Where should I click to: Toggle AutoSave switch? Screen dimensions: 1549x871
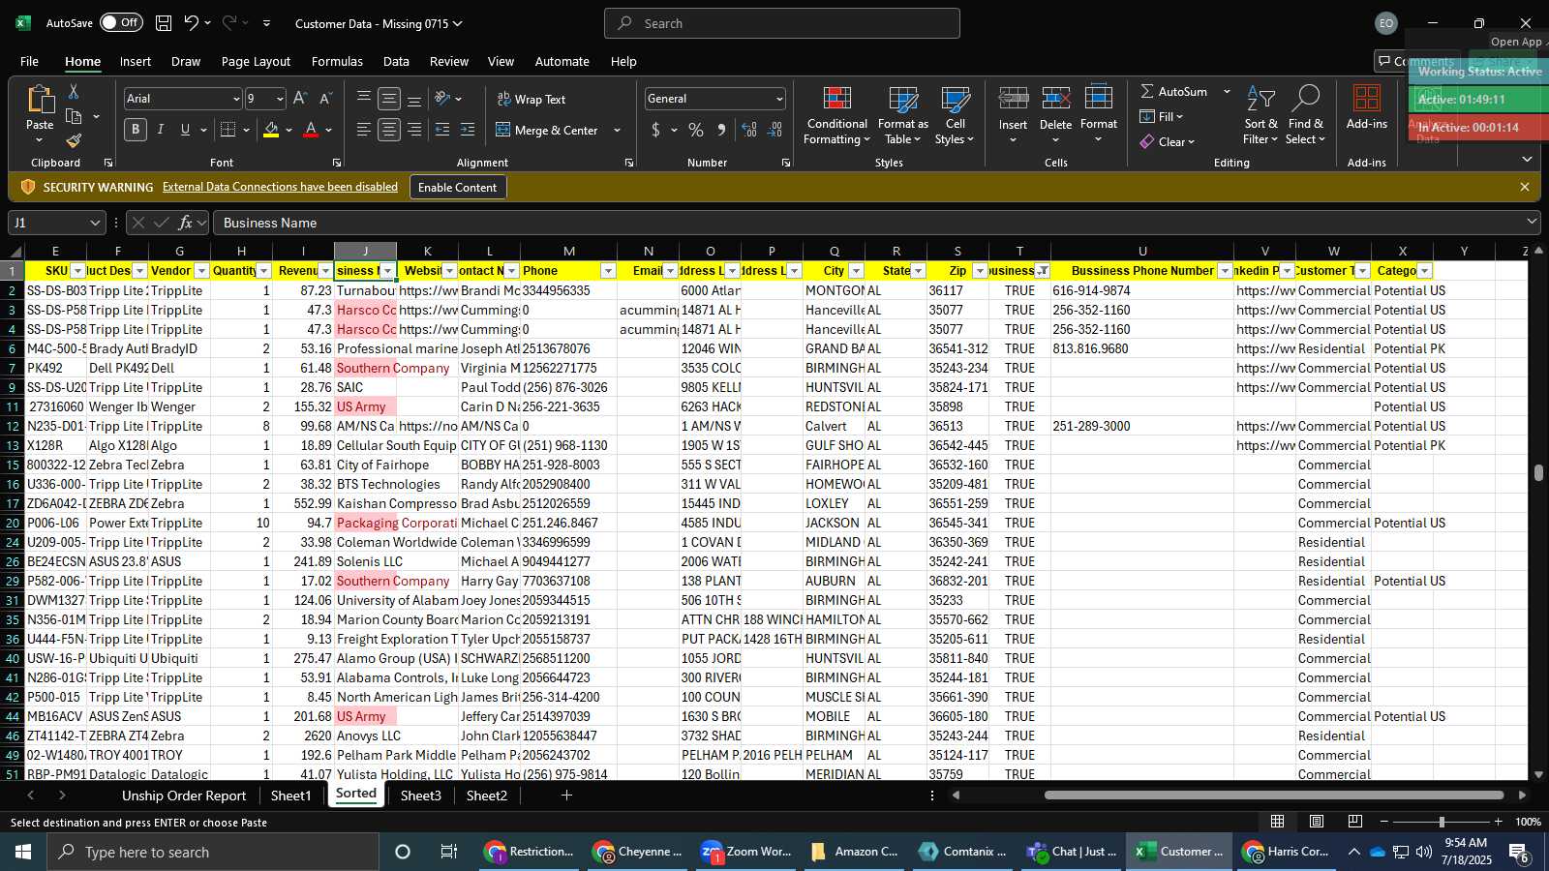tap(121, 23)
